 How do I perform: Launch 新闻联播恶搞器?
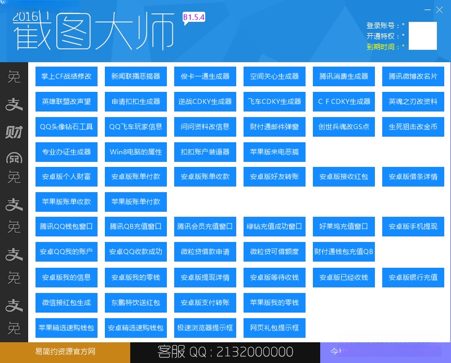pos(136,76)
